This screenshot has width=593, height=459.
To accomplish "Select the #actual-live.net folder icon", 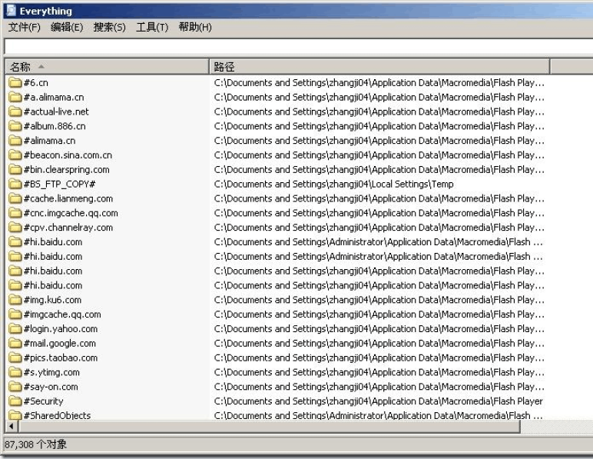I will click(15, 111).
